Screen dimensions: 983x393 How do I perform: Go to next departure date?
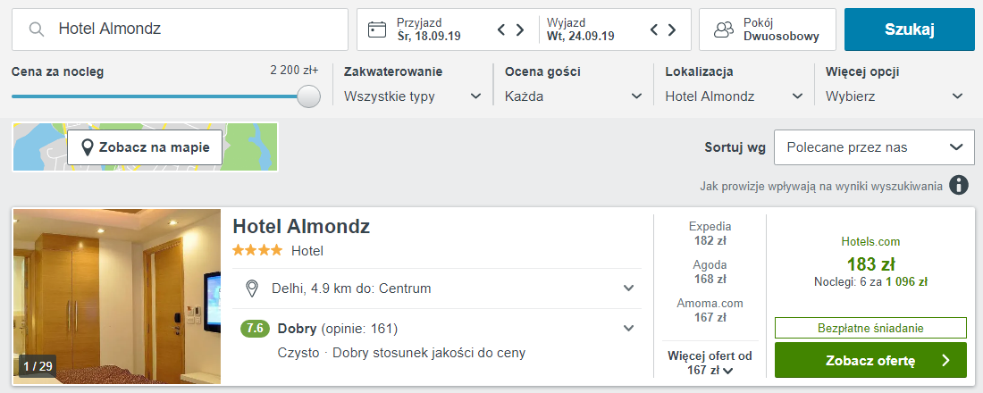672,29
